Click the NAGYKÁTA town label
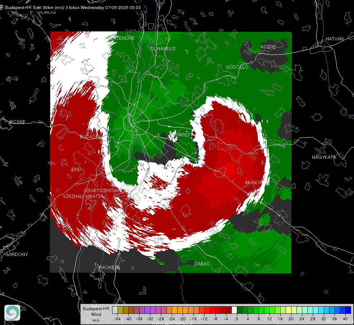Screen dimensions: 354x325 click(x=324, y=157)
